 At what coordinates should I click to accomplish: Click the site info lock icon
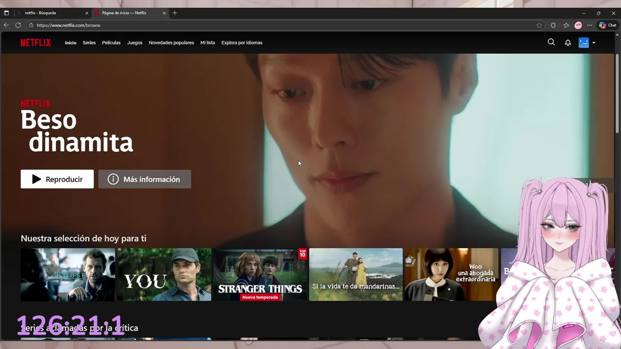point(31,25)
